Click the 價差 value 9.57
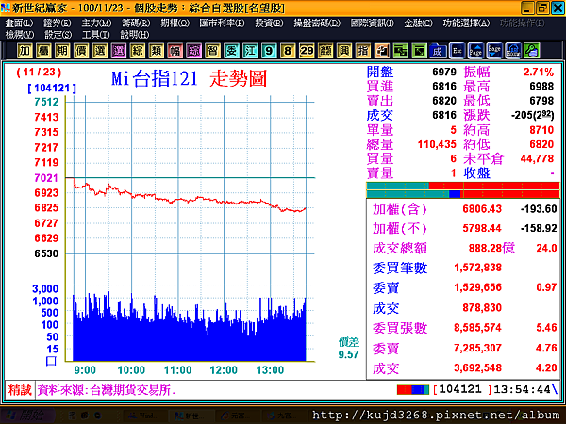 pos(348,354)
